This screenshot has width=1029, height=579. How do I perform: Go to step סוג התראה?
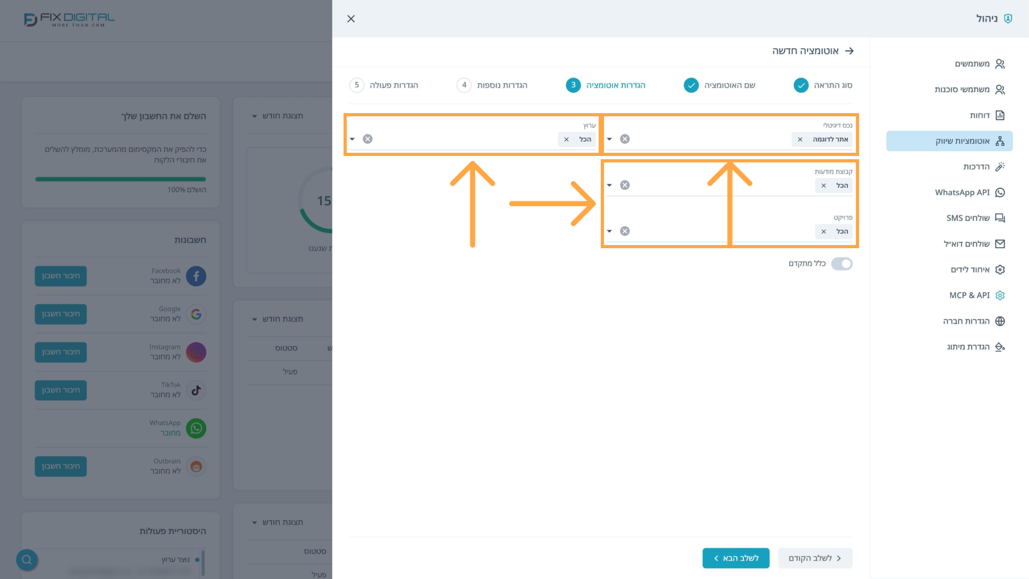[823, 85]
